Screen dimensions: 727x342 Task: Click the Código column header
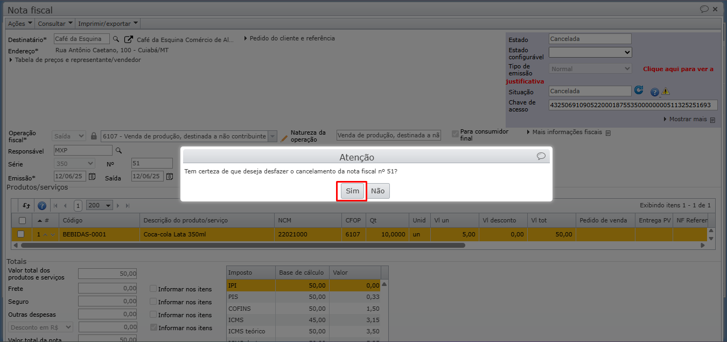[x=99, y=220]
